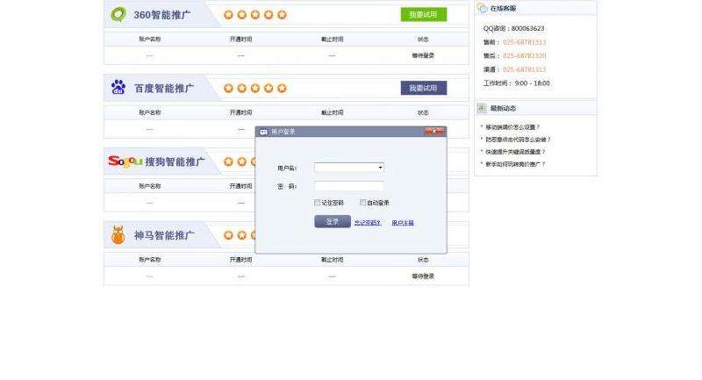
Task: Click 等待登录 status in 360 table
Action: pos(423,55)
